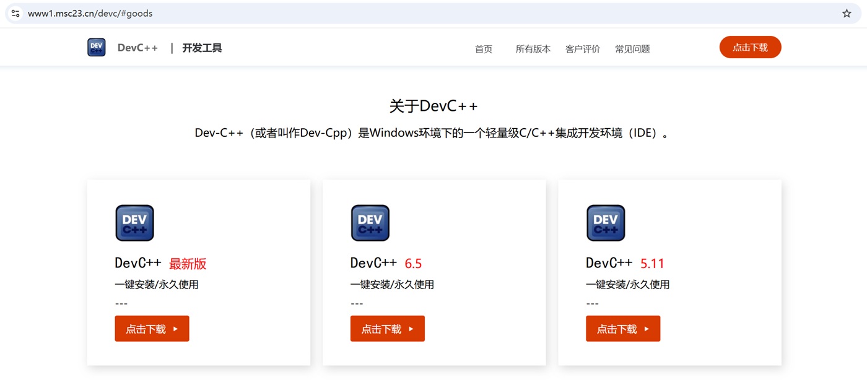Click 一键安装/永久使用 in the 6.5 card
Viewport: 867px width, 387px height.
[x=392, y=285]
